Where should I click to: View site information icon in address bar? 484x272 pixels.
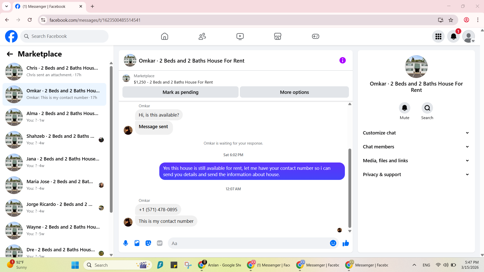pos(43,20)
